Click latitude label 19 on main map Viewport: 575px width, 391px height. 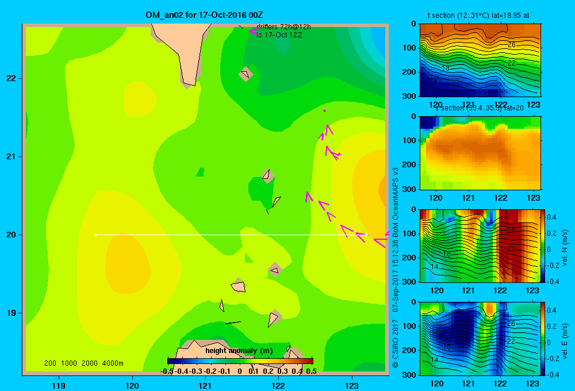(11, 313)
